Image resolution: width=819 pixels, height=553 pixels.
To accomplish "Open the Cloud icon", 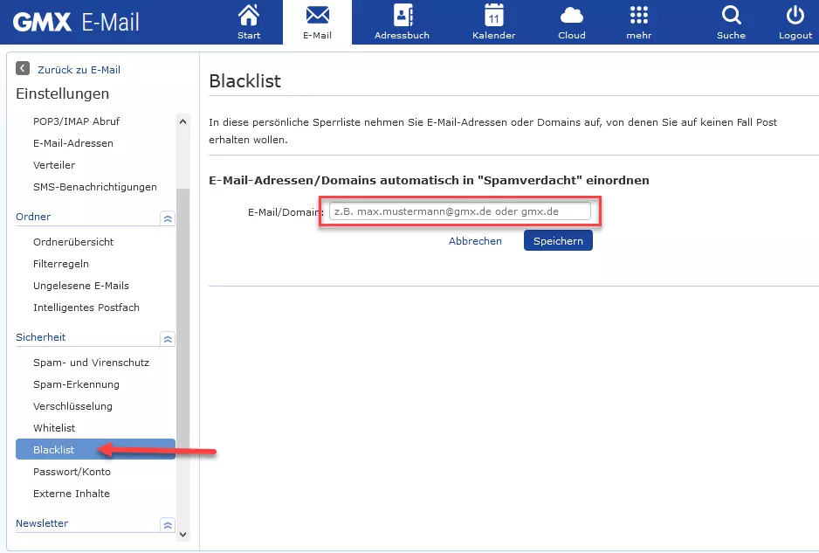I will [x=571, y=22].
